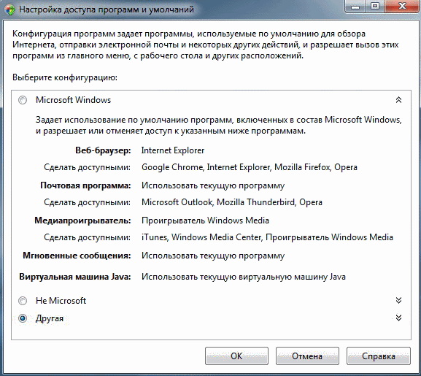Click the Не Microsoft option label
Screen dimensions: 421x376
tap(61, 301)
